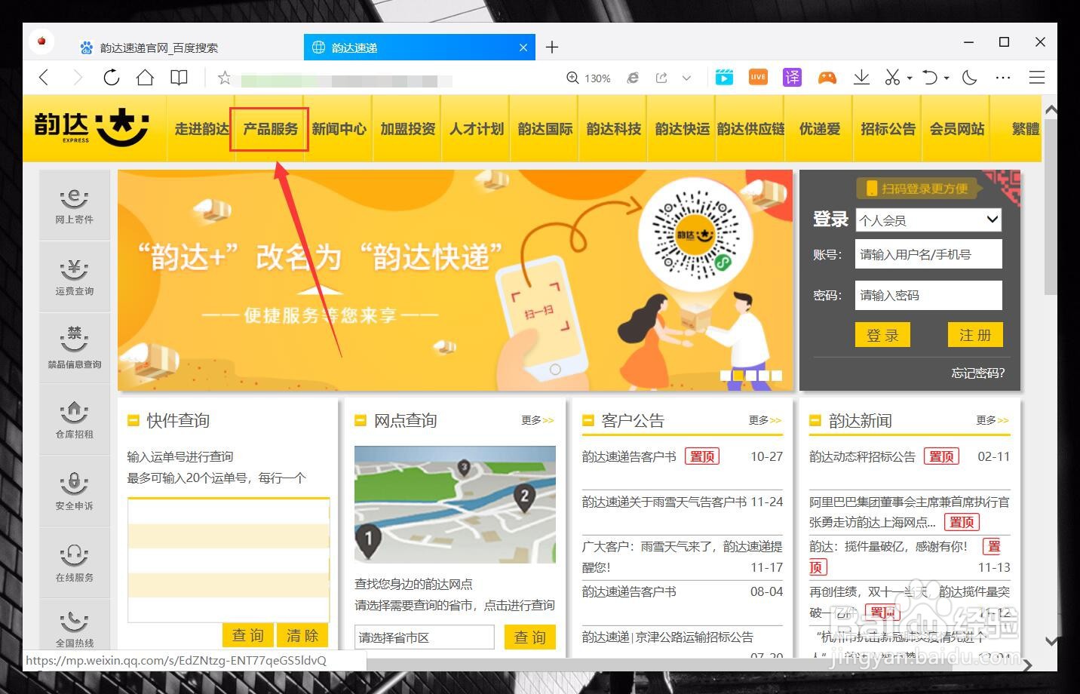Open the game controller extension
Viewport: 1080px width, 694px height.
pos(827,77)
